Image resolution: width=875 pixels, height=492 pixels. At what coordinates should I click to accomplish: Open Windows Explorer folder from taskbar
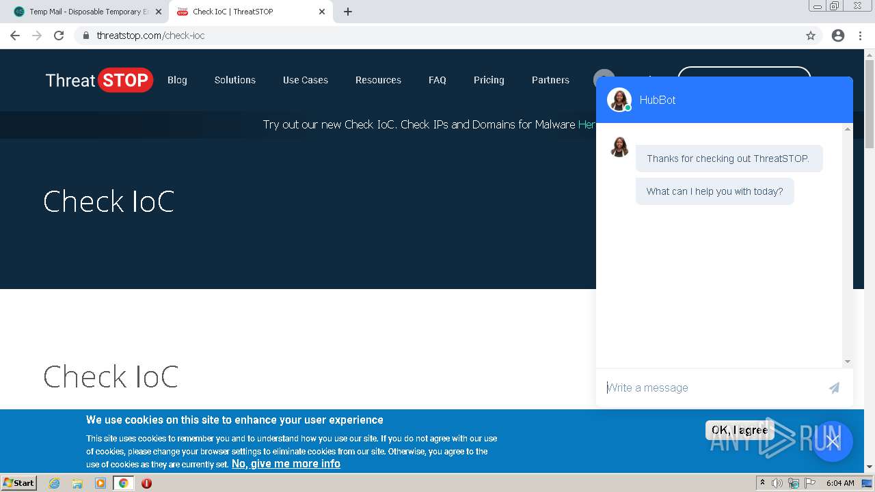point(77,483)
